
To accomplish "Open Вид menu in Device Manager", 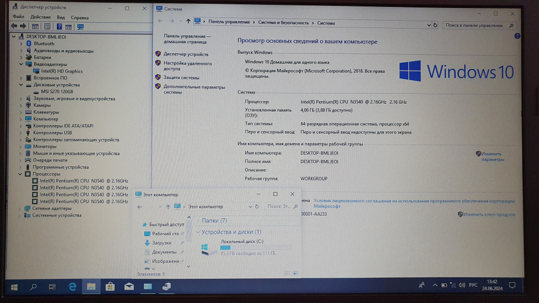I will pos(61,17).
